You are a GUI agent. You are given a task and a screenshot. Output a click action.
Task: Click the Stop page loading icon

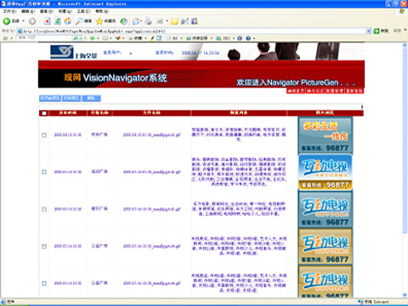point(48,21)
